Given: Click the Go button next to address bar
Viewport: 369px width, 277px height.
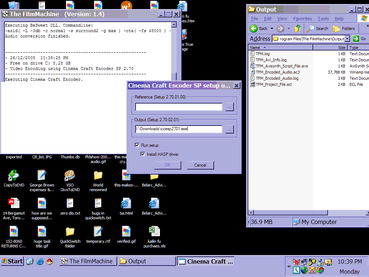Looking at the screenshot, I should point(359,39).
